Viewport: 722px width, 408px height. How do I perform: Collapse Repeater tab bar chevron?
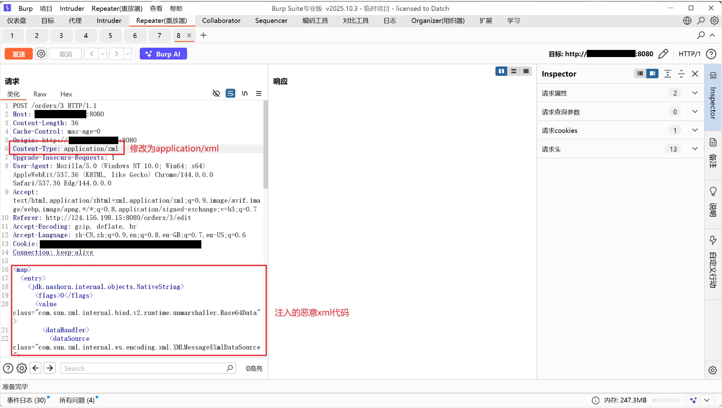[712, 35]
